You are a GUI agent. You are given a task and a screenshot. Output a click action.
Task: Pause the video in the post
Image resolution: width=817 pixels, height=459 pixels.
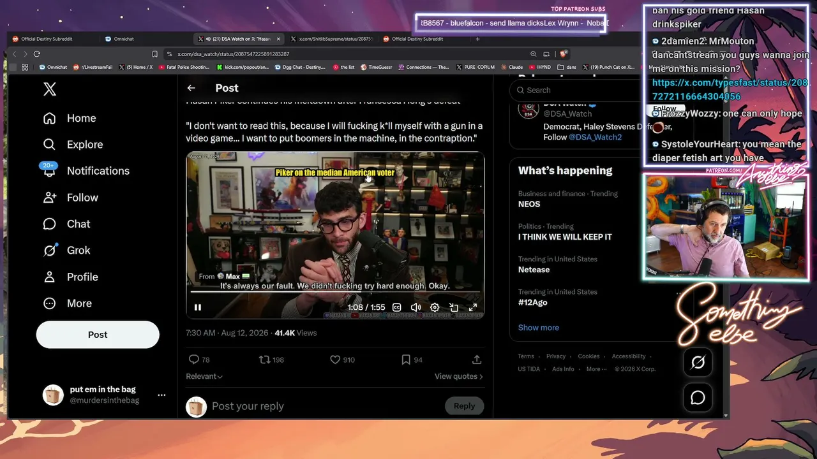click(x=198, y=307)
